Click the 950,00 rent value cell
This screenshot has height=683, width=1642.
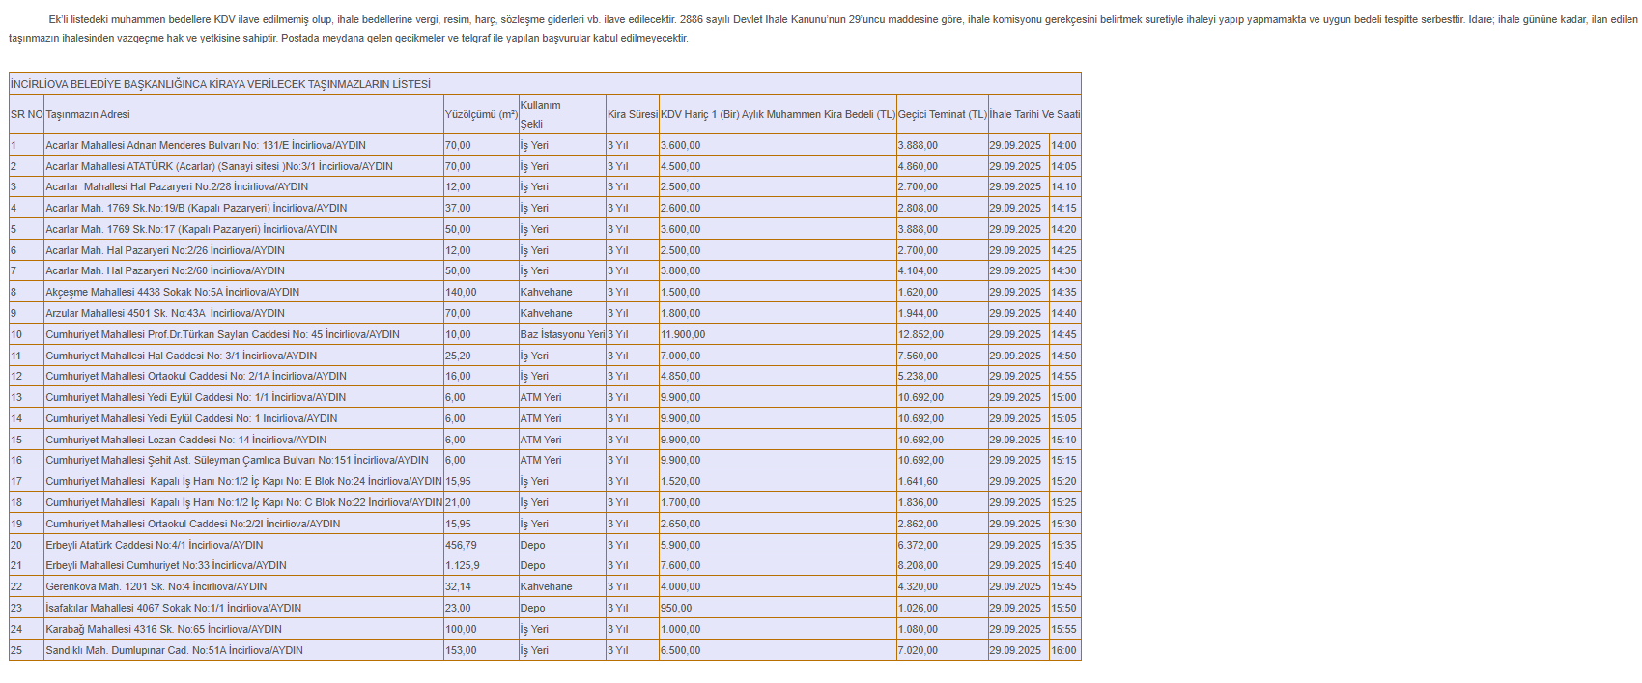click(676, 608)
